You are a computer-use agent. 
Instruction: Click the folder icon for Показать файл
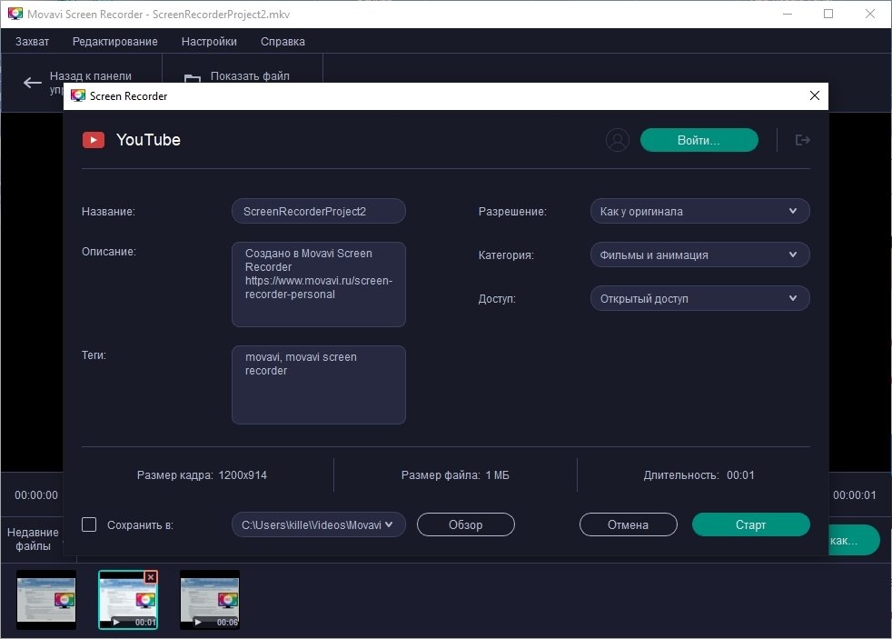[x=192, y=80]
